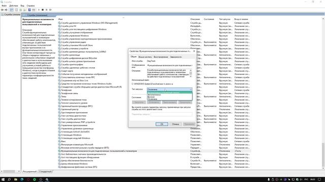Choose the highlighted delayed automatic start option
Screen dimensions: 325x182
click(x=170, y=93)
